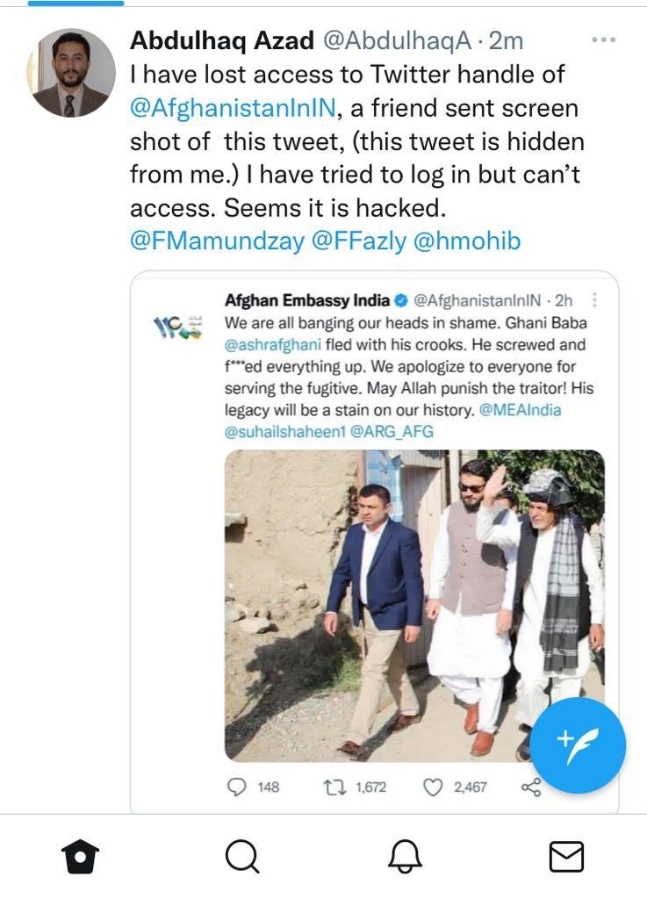Like the embedded embassy tweet
This screenshot has height=899, width=647.
click(435, 788)
